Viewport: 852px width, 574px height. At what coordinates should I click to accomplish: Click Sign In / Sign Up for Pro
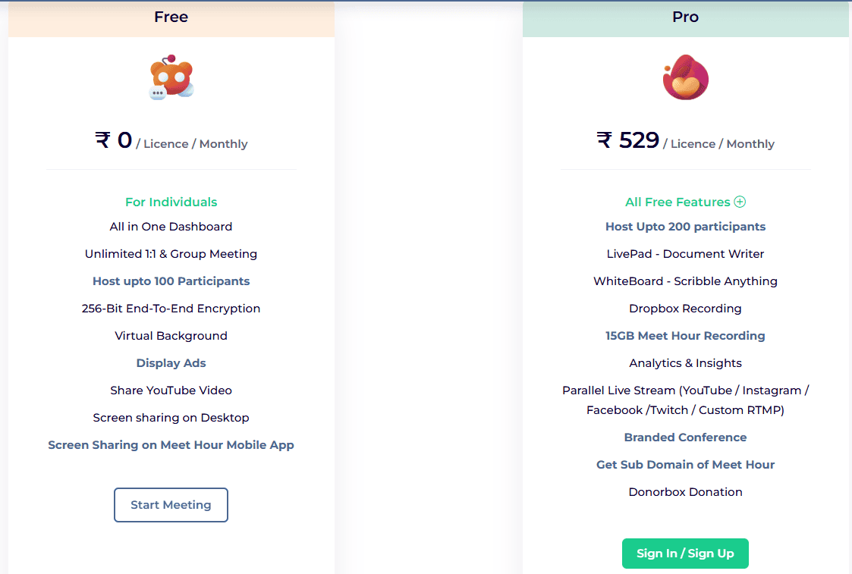click(685, 554)
